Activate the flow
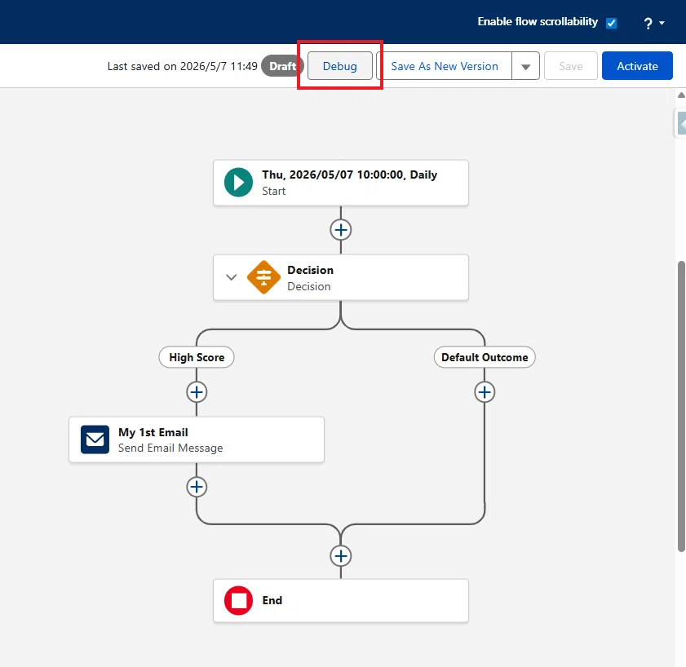 tap(637, 66)
